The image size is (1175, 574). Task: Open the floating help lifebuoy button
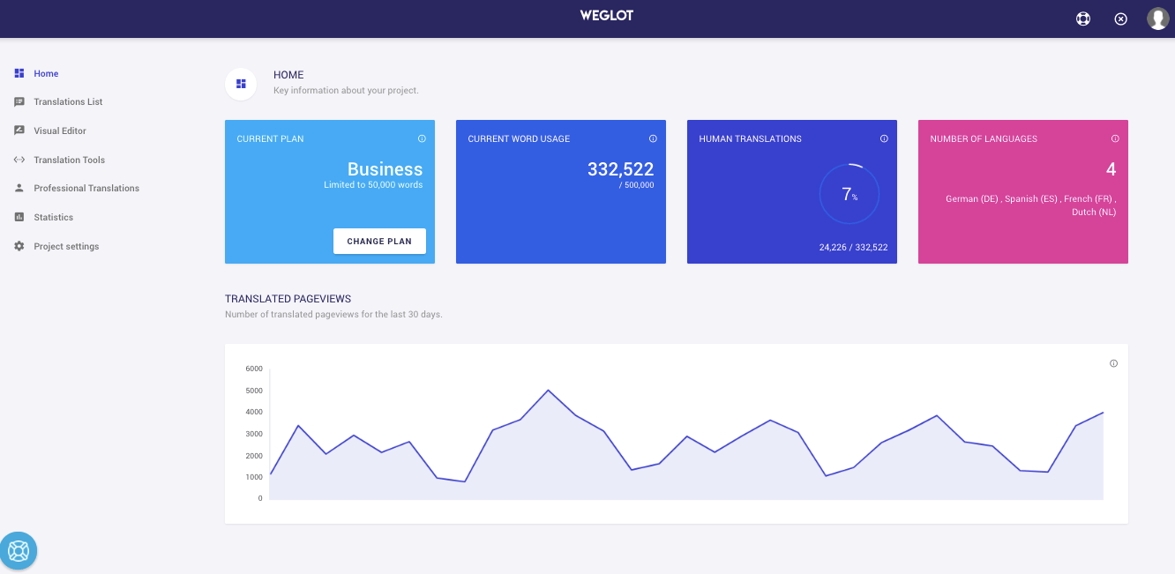click(19, 551)
